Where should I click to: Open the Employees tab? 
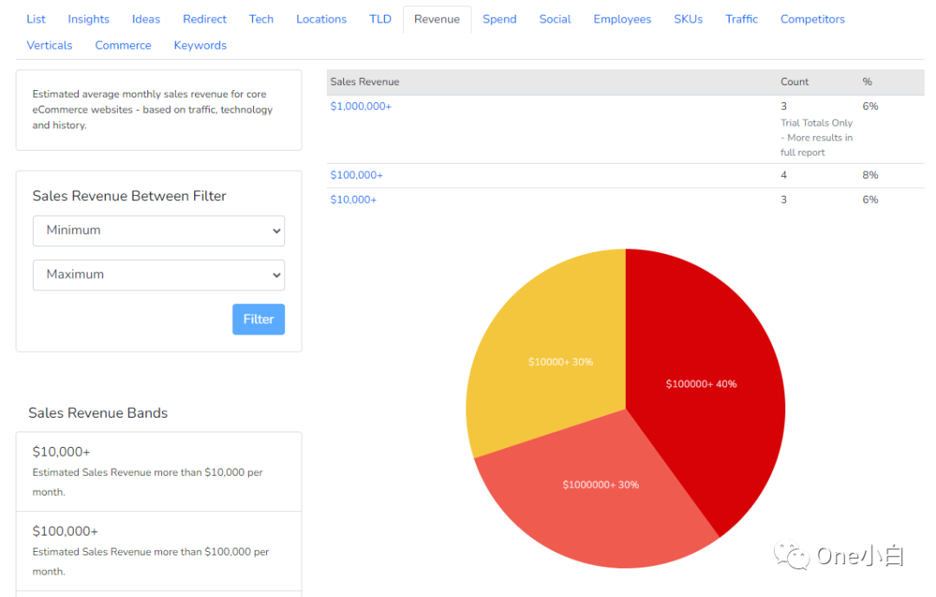(622, 19)
